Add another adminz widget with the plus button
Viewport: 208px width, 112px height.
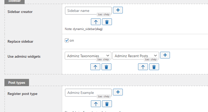165,55
